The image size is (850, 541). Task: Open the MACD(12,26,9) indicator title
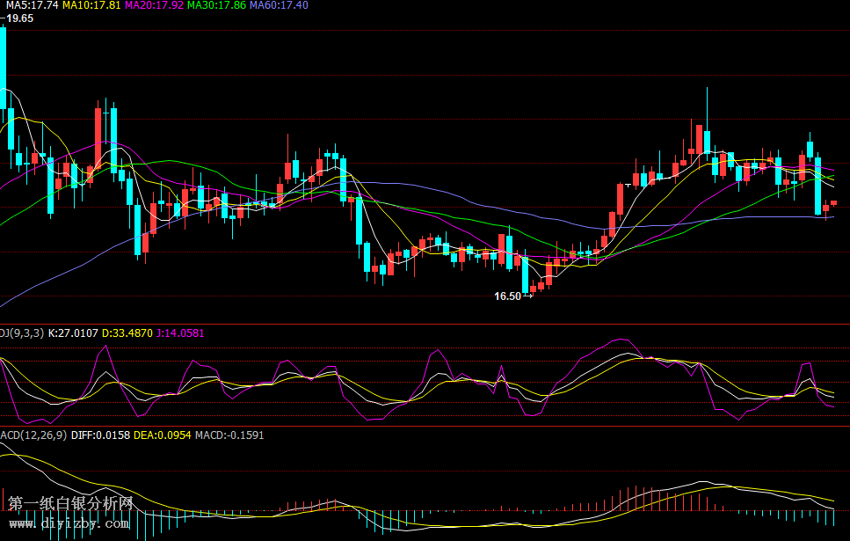[32, 435]
